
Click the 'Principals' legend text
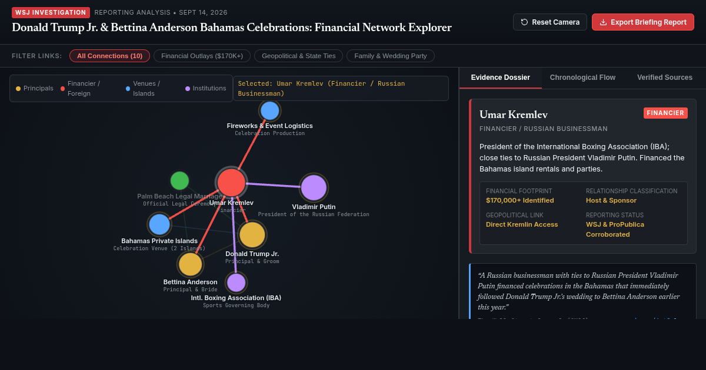coord(38,88)
